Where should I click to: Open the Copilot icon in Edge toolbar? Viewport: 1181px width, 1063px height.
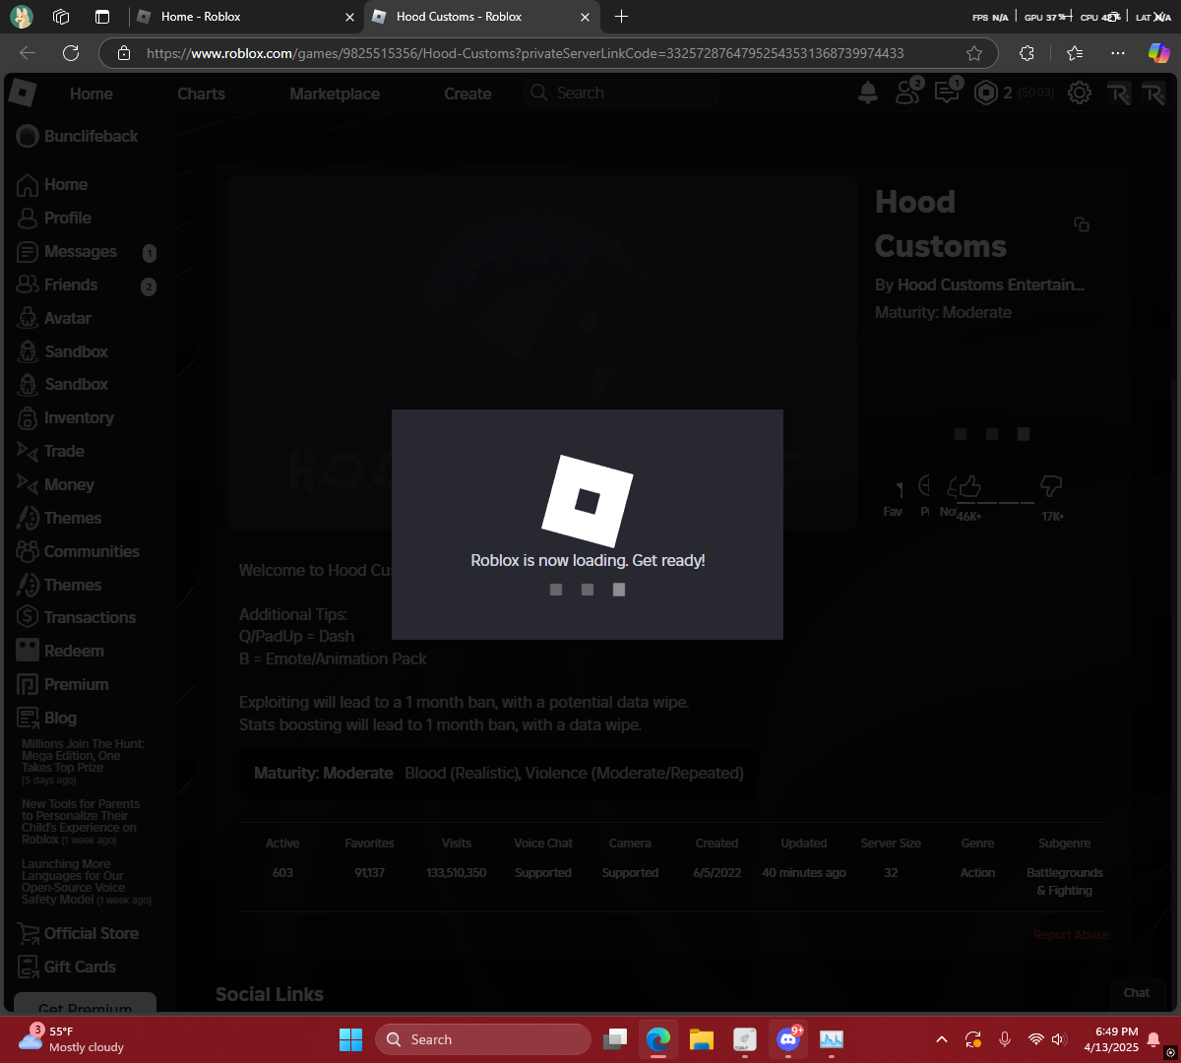coord(1158,53)
